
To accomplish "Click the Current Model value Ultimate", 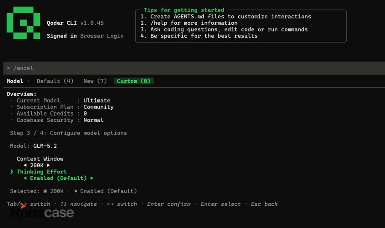I will click(x=97, y=100).
